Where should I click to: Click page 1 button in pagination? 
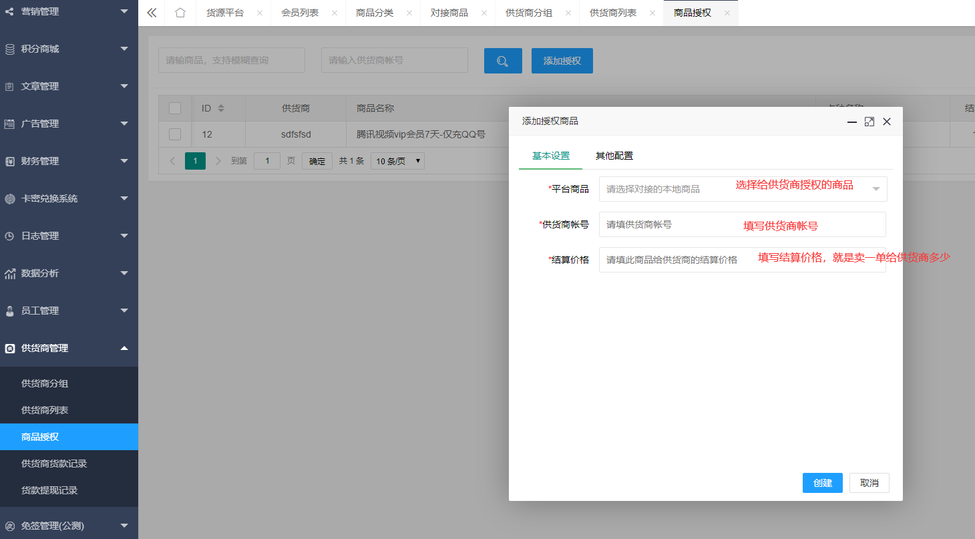tap(195, 161)
